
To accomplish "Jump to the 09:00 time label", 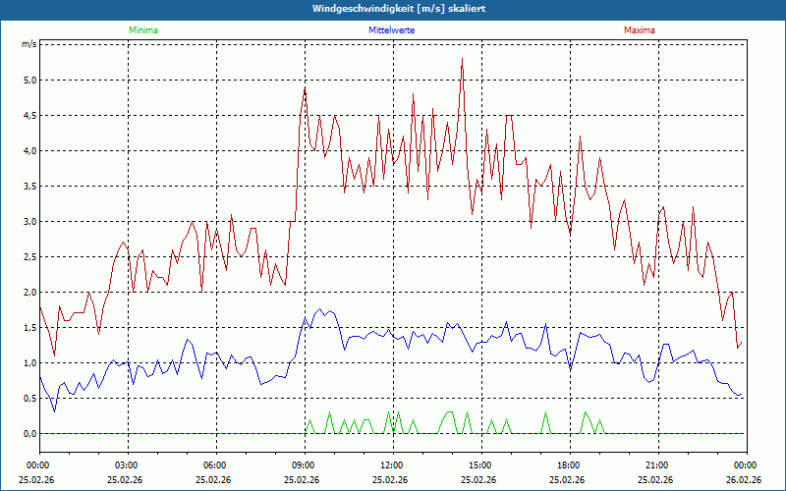I will pyautogui.click(x=304, y=465).
